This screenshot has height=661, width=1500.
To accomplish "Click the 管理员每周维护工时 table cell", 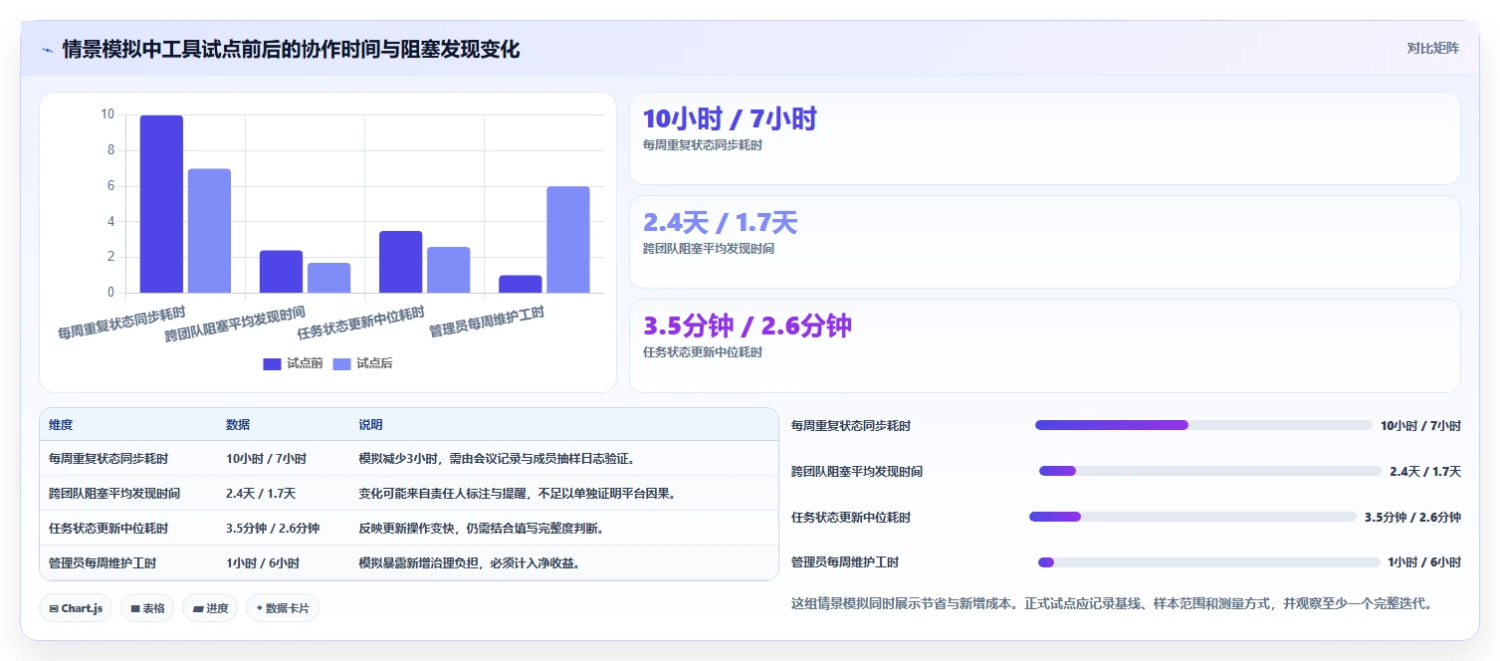I will pyautogui.click(x=103, y=563).
